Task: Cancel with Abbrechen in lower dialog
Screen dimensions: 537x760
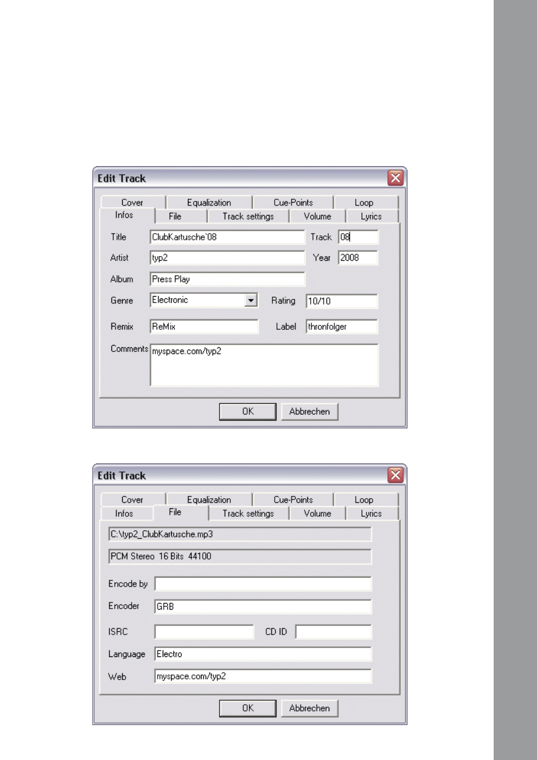Action: [x=310, y=708]
